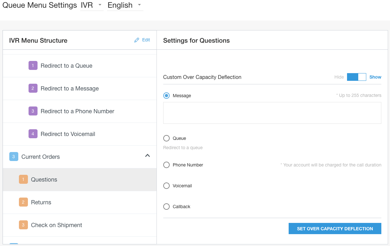Collapse the Current Orders section chevron
This screenshot has height=246, width=390.
point(148,156)
